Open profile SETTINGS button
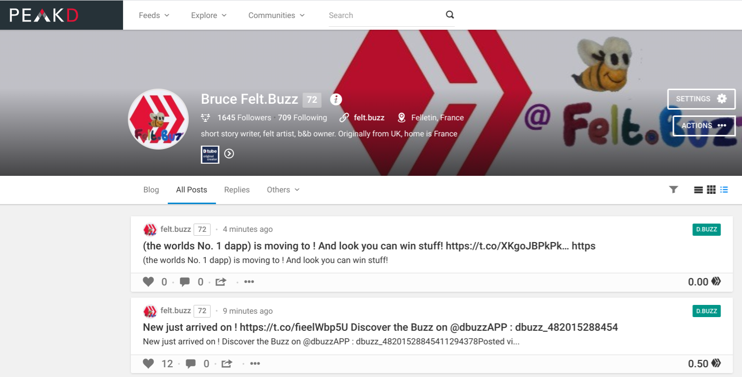 701,99
